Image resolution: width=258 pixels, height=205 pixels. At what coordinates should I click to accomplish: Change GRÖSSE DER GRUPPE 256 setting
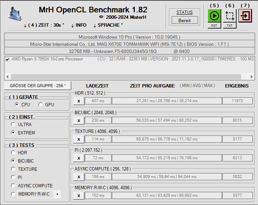coord(38,86)
